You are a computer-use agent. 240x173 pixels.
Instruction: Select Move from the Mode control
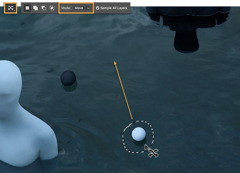pos(79,8)
